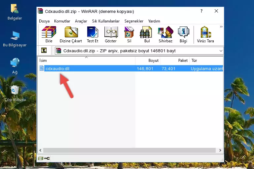Viewport: 254px width, 169px height.
Task: Launch the Sihirbaz wizard
Action: pos(165,34)
